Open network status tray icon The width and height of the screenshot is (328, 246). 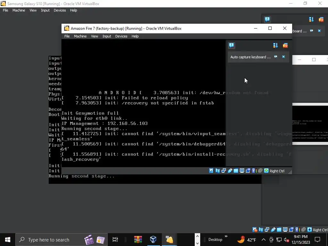point(279,240)
